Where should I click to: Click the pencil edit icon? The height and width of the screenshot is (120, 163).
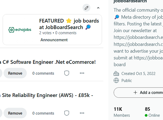click(87, 8)
